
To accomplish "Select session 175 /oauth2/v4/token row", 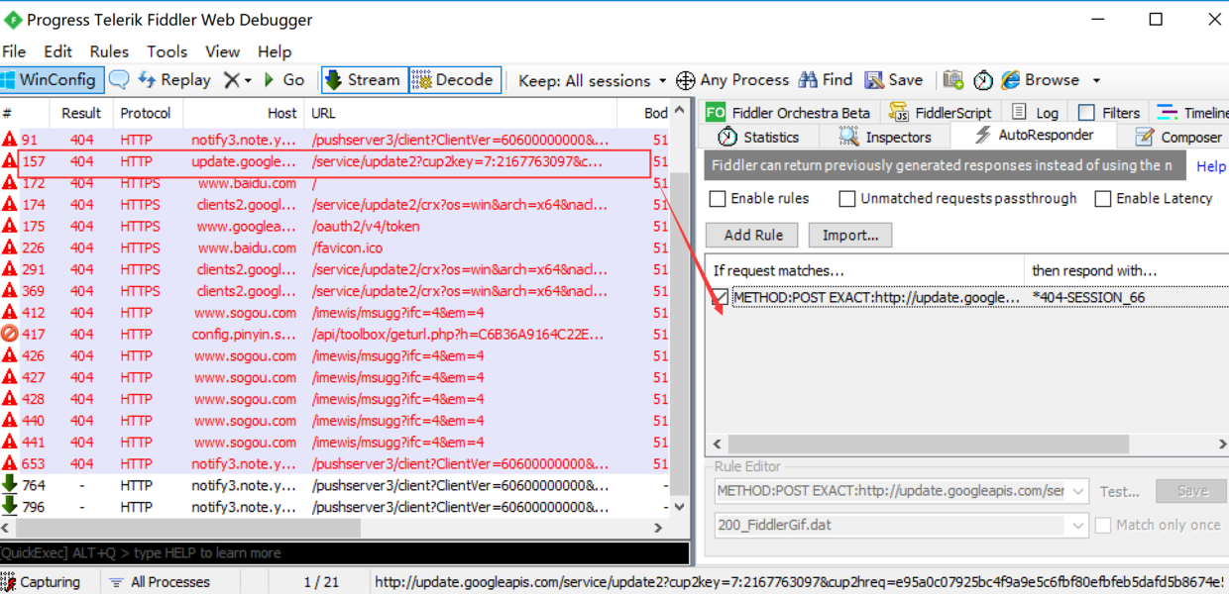I will tap(334, 226).
